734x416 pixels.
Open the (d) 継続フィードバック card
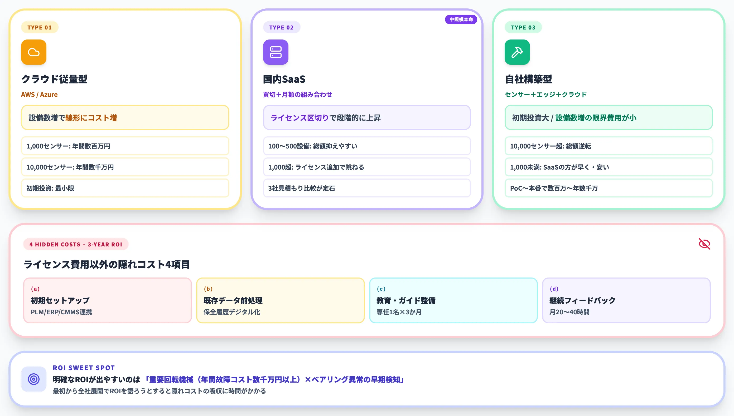(626, 300)
